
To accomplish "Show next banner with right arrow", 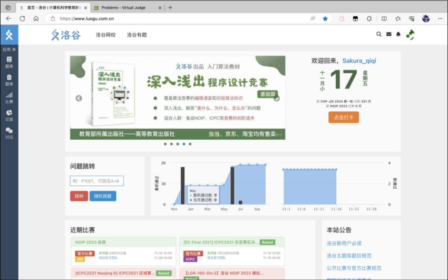I will (276, 98).
